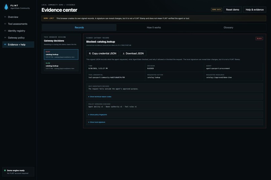Click the copy icon in Copy credential JSON
Screen dimensions: 271x180
click(x=90, y=54)
